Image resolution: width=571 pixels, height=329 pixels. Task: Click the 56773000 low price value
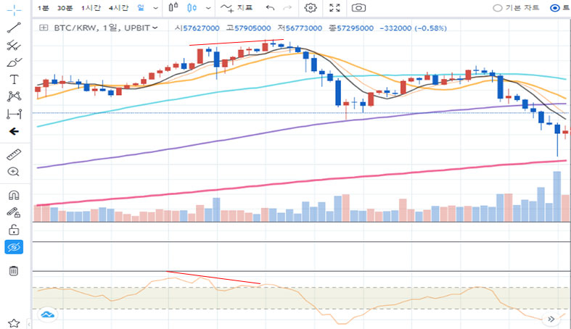[304, 28]
